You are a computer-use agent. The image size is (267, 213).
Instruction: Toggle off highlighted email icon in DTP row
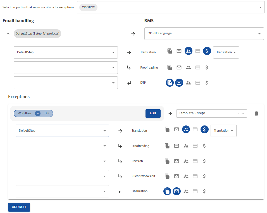point(179,83)
